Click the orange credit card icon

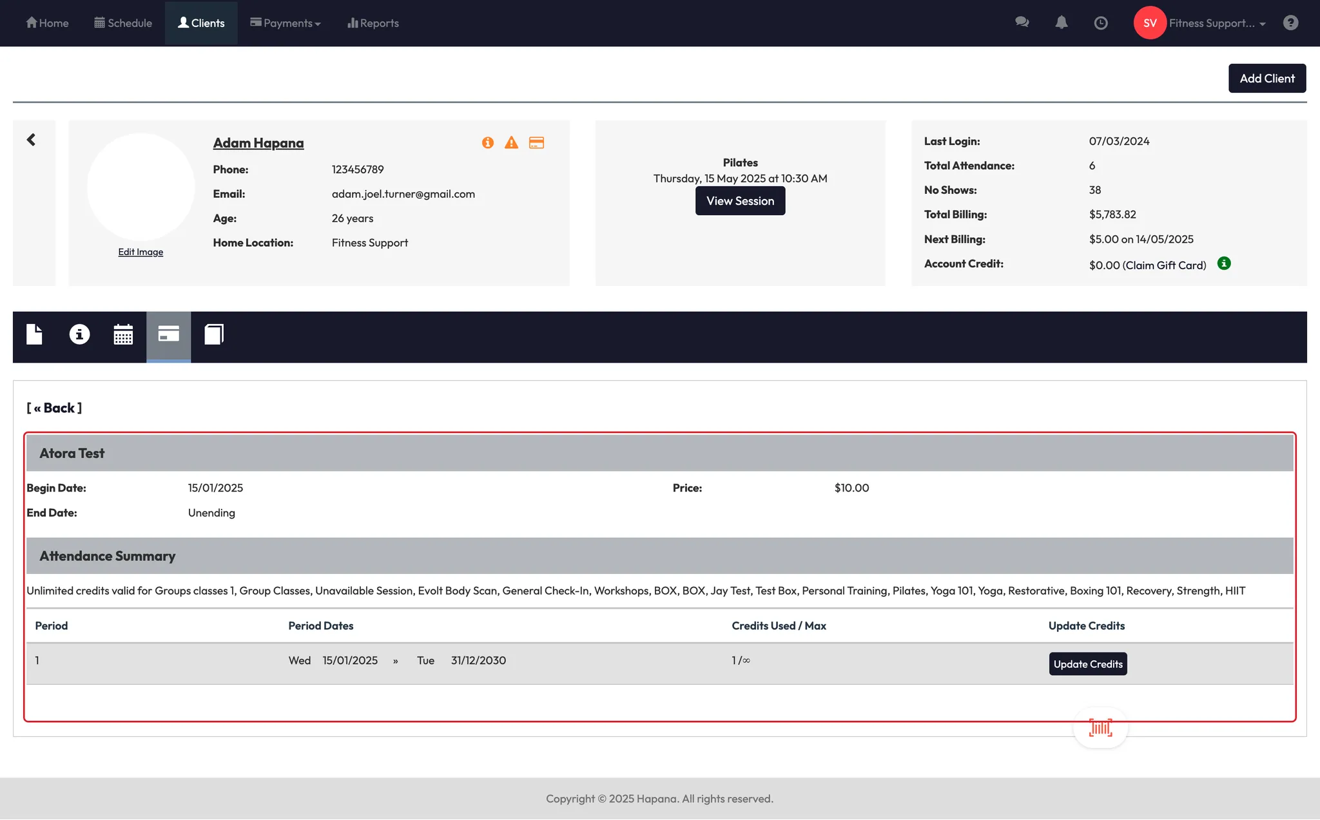pyautogui.click(x=536, y=143)
